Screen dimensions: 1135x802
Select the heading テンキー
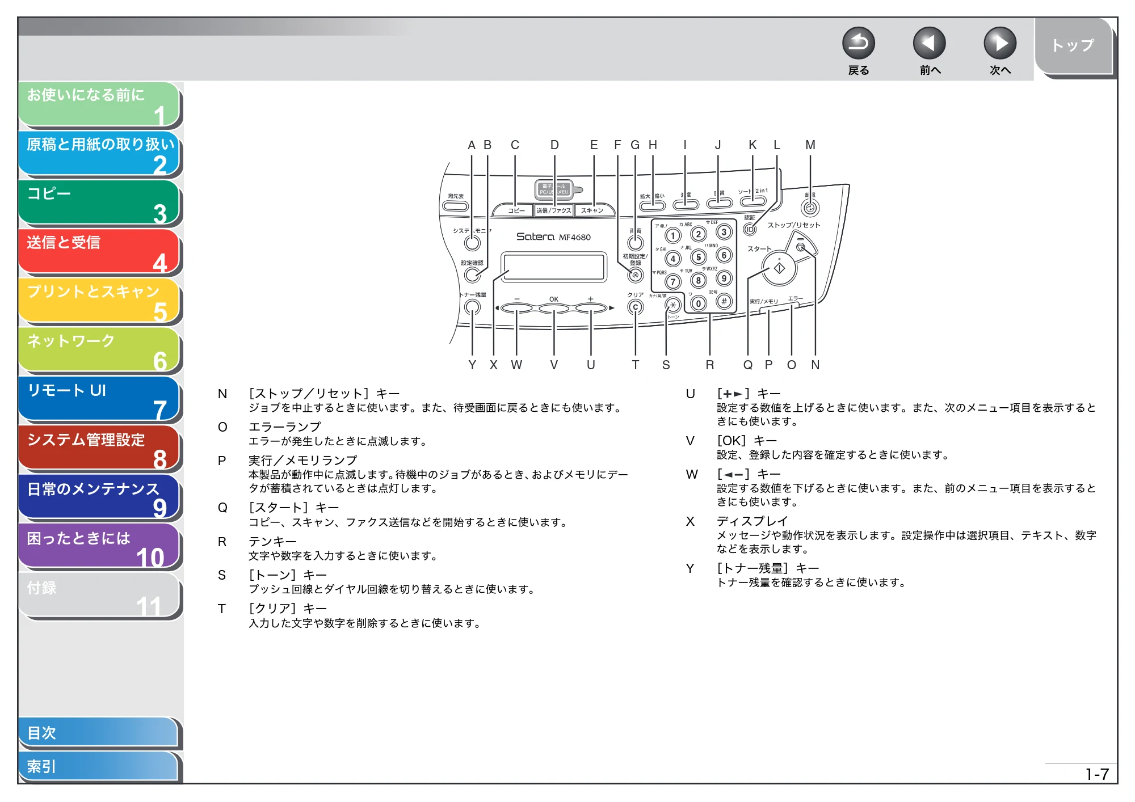(x=272, y=542)
